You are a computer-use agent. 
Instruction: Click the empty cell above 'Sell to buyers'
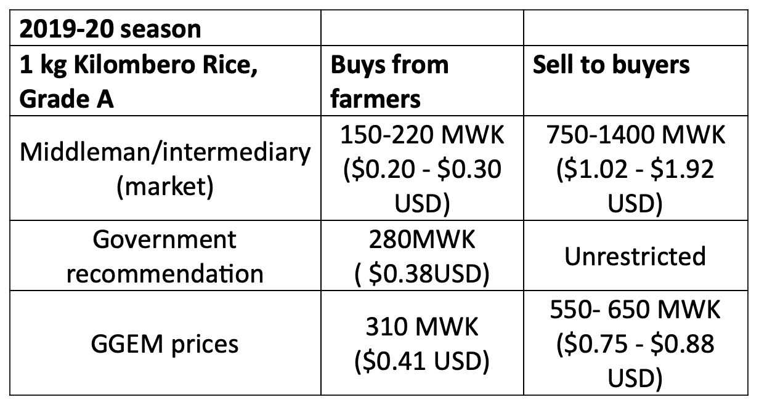637,28
